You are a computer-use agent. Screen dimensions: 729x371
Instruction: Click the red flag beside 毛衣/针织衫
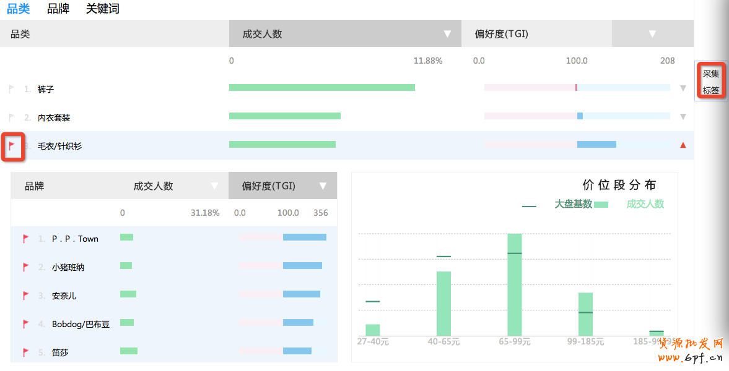(x=12, y=146)
